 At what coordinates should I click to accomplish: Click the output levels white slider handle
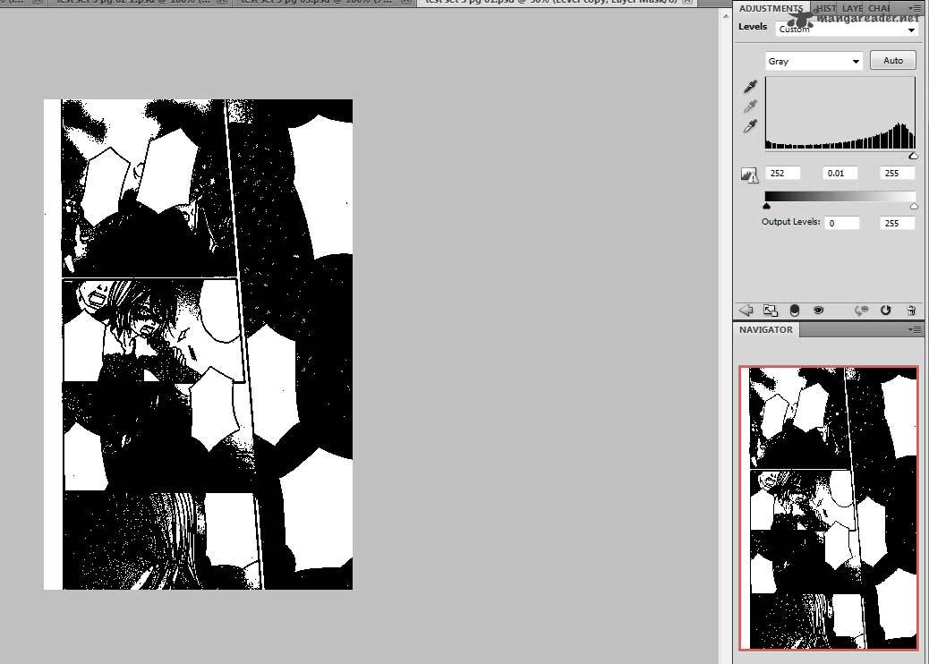(x=914, y=206)
